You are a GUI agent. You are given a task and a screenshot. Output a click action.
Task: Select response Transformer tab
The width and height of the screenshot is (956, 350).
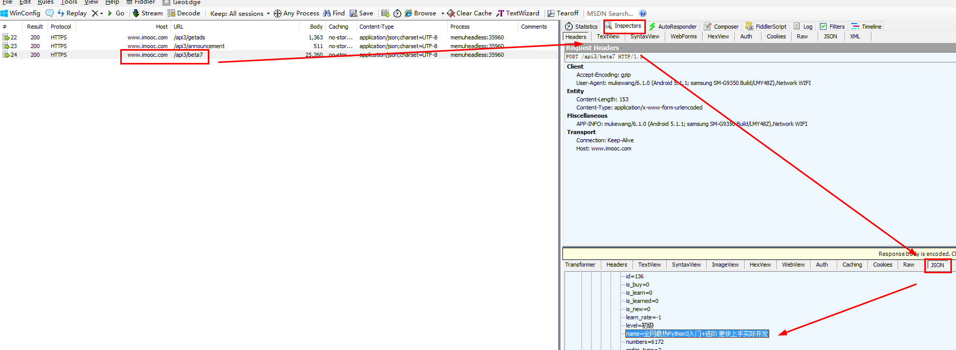pos(580,265)
